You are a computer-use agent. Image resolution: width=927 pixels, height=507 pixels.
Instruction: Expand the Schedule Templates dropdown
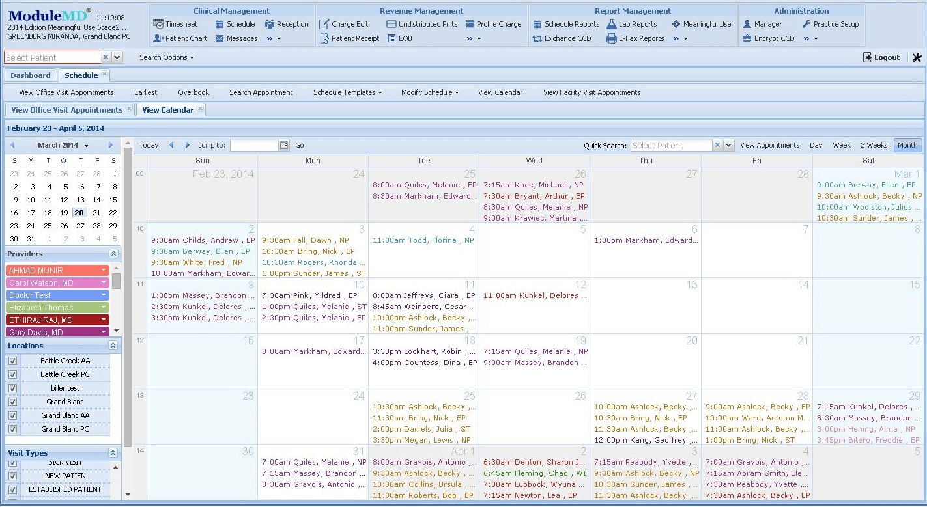click(x=347, y=92)
